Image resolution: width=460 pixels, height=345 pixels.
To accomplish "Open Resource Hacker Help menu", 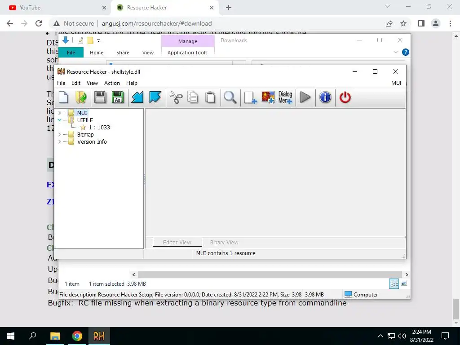I will point(132,83).
